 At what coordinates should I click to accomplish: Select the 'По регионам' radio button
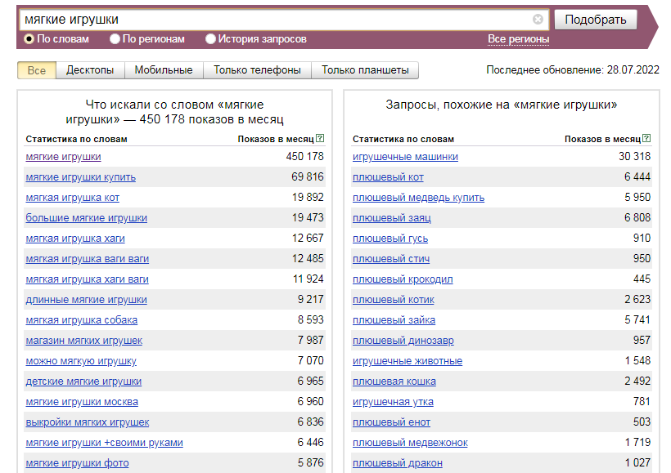(x=115, y=39)
